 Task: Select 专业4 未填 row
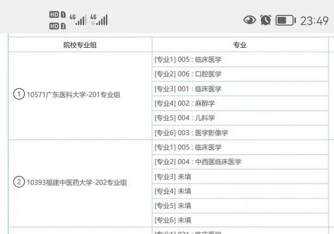pos(240,191)
